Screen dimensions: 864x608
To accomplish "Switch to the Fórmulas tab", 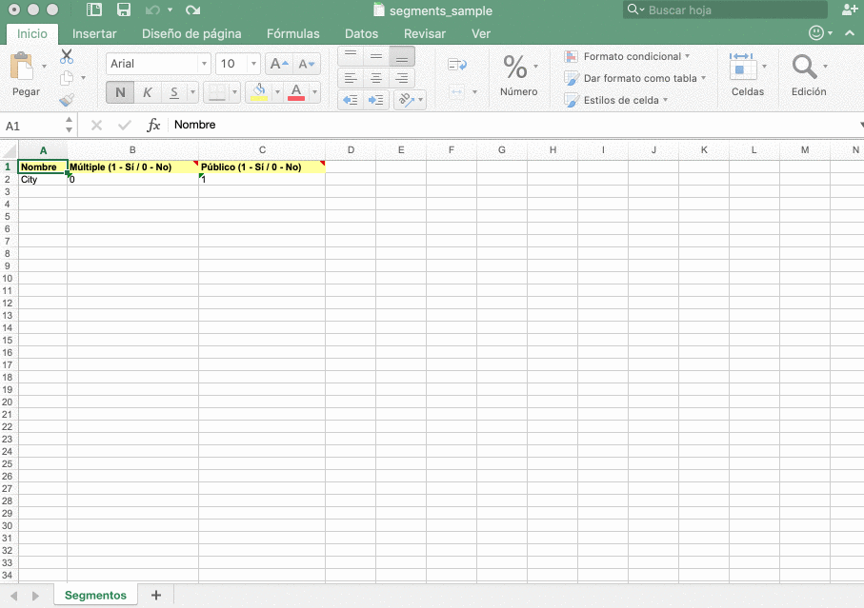I will (292, 33).
